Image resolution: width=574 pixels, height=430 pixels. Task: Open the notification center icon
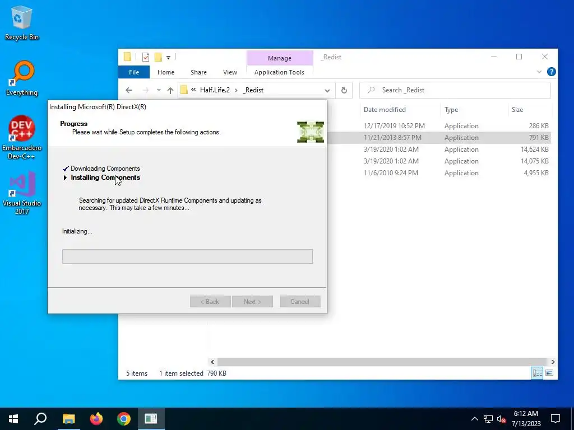[556, 419]
